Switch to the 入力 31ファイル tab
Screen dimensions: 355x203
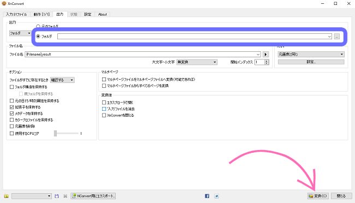point(16,14)
